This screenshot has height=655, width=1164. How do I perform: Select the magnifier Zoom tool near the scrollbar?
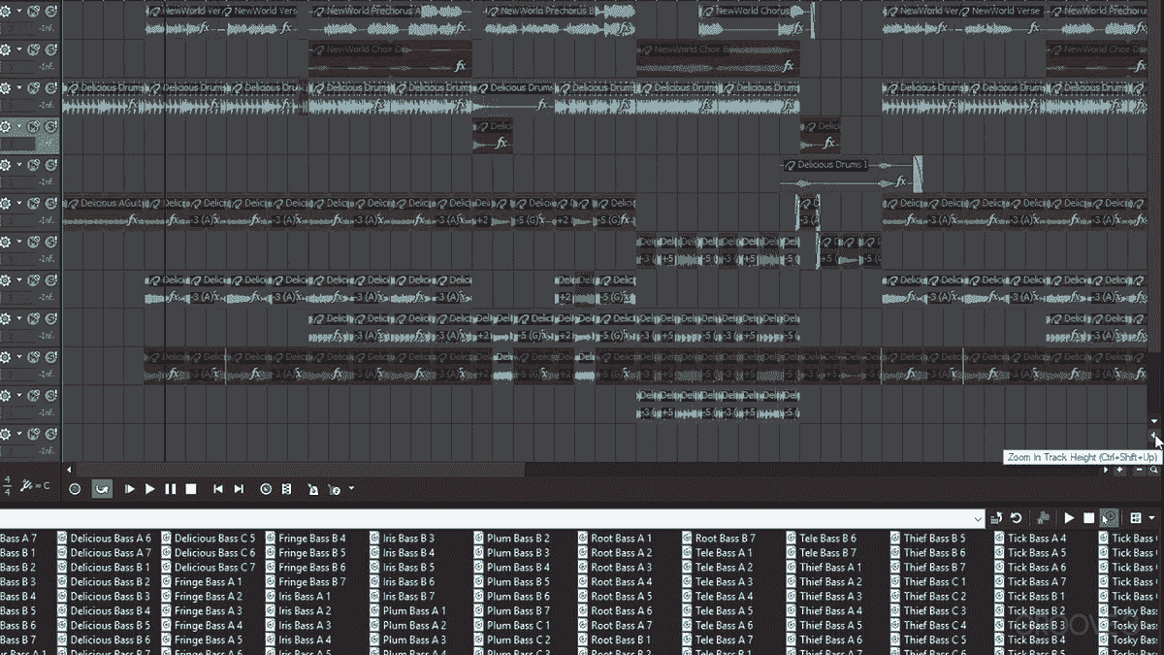tap(1153, 471)
